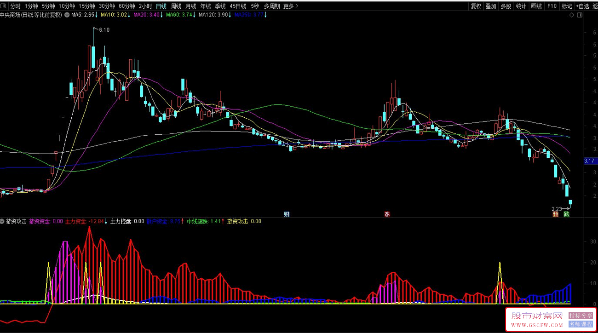Open the 复权 adjustment menu
This screenshot has height=333, width=598.
476,6
